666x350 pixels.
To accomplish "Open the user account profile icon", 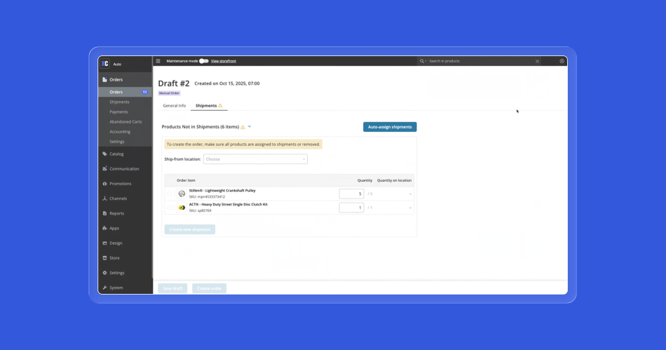I will [562, 61].
